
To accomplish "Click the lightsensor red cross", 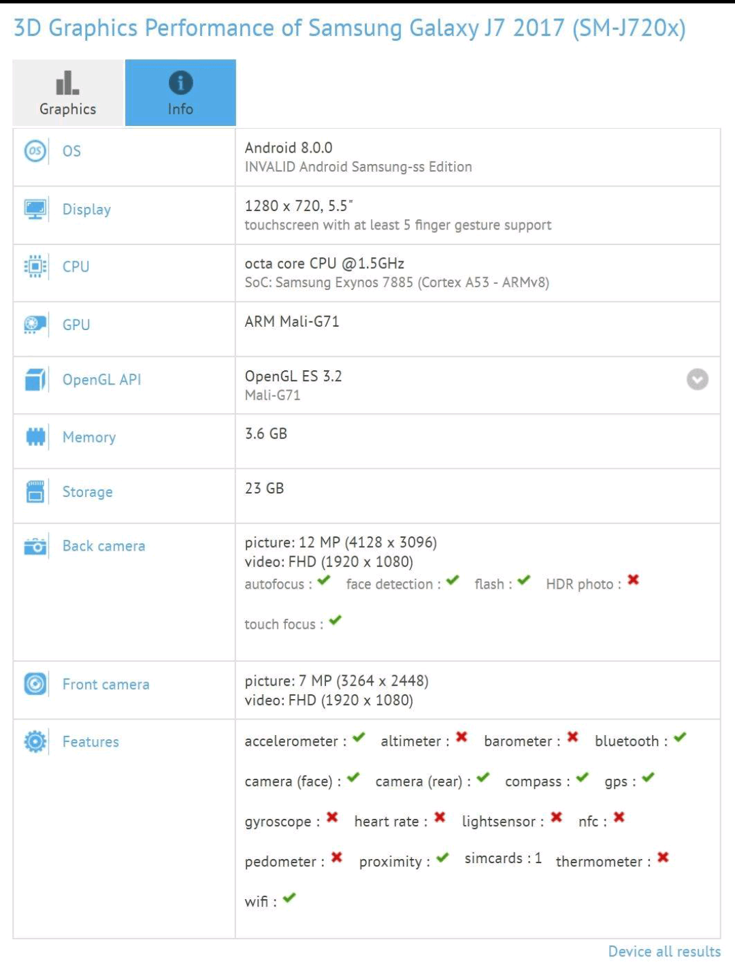I will coord(556,817).
